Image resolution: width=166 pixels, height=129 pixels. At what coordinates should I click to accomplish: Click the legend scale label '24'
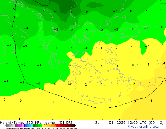pyautogui.click(x=57, y=128)
